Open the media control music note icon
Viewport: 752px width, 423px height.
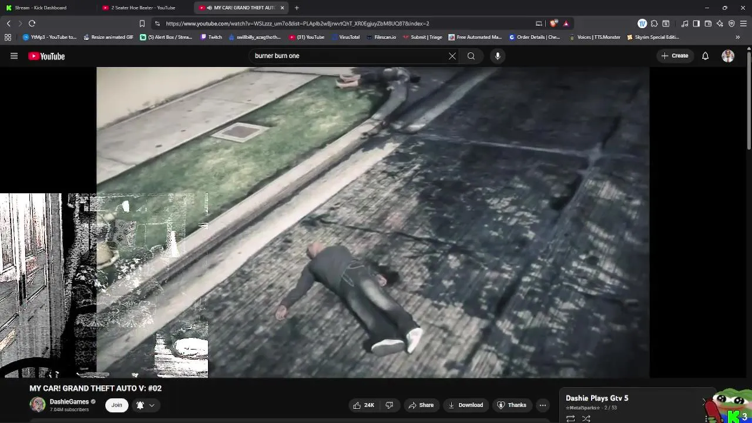tap(684, 23)
